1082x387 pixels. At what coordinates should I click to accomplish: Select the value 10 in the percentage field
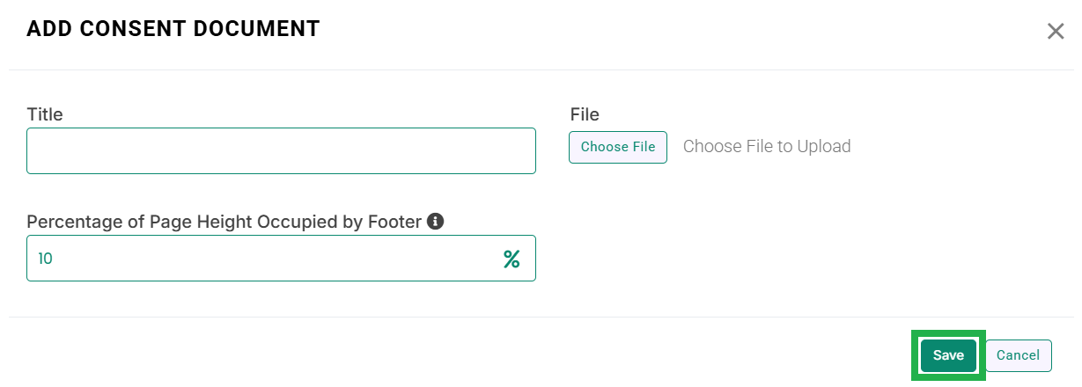45,259
